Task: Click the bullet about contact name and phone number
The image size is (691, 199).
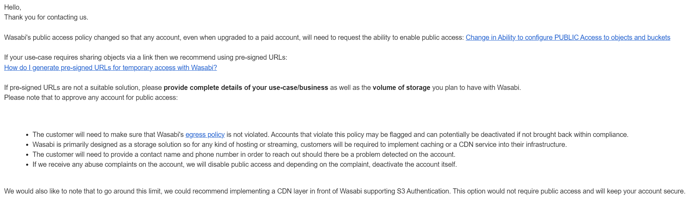Action: 244,154
